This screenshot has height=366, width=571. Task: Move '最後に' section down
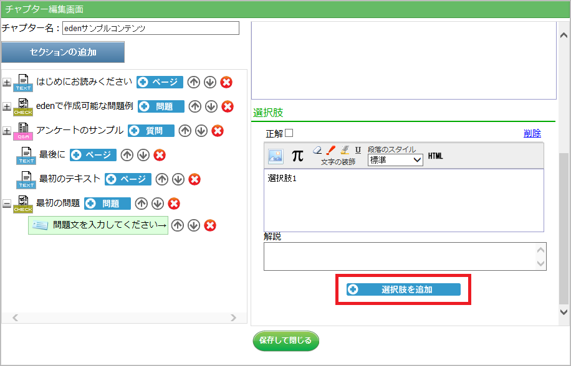tap(143, 155)
